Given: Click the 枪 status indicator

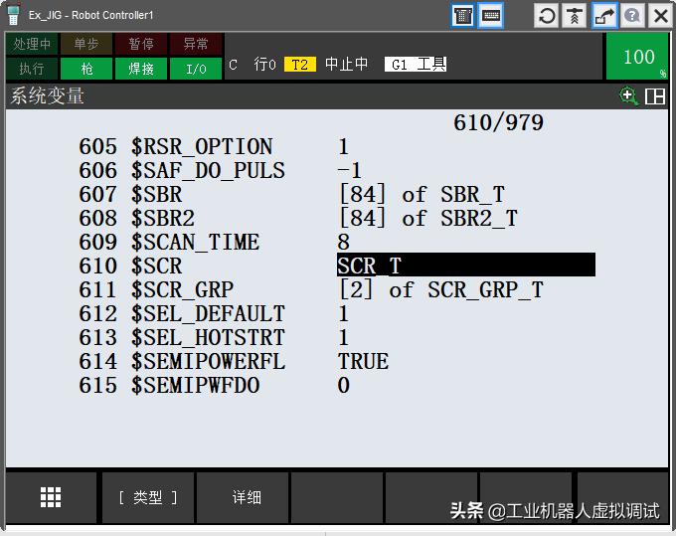Looking at the screenshot, I should [86, 69].
